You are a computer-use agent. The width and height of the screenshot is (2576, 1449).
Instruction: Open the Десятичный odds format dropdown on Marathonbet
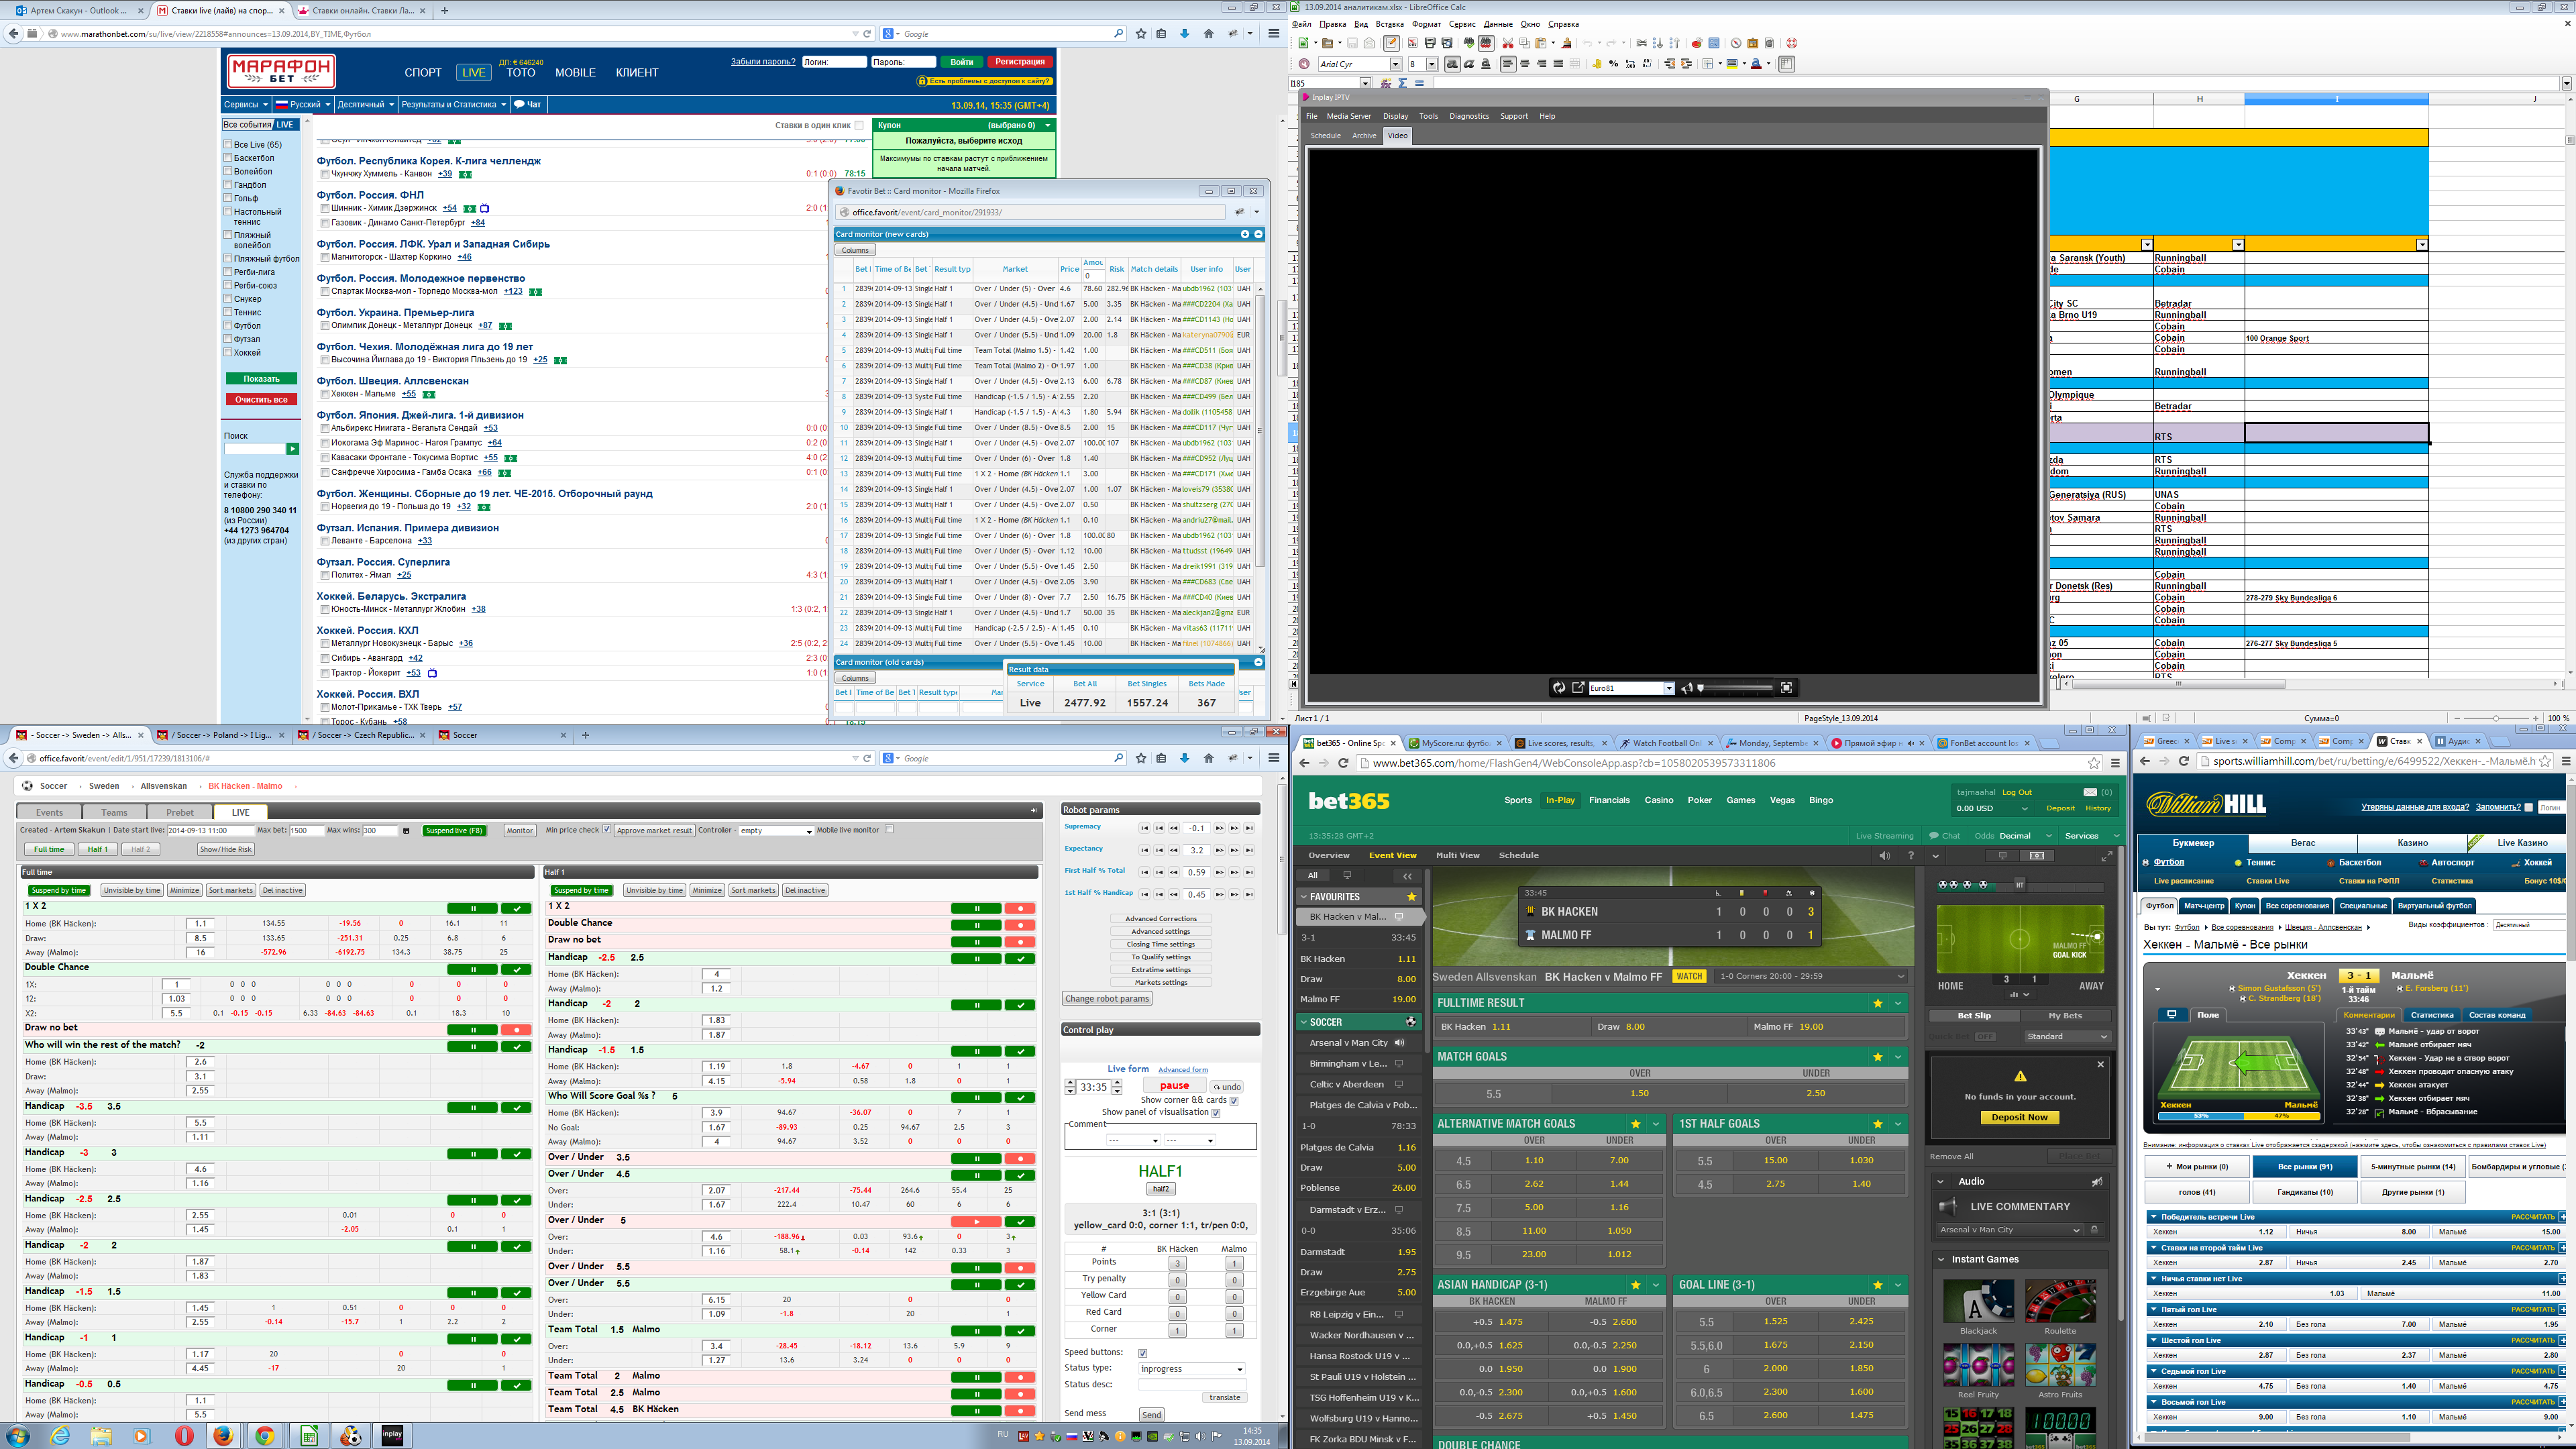[366, 104]
